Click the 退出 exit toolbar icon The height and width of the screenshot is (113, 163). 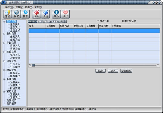coord(65,14)
